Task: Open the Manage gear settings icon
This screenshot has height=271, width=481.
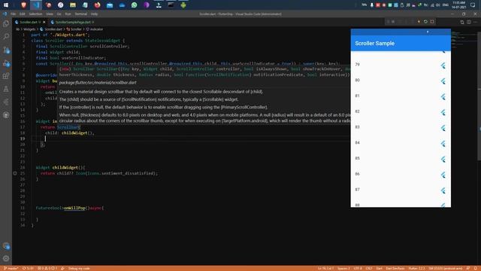Action: coord(6,258)
